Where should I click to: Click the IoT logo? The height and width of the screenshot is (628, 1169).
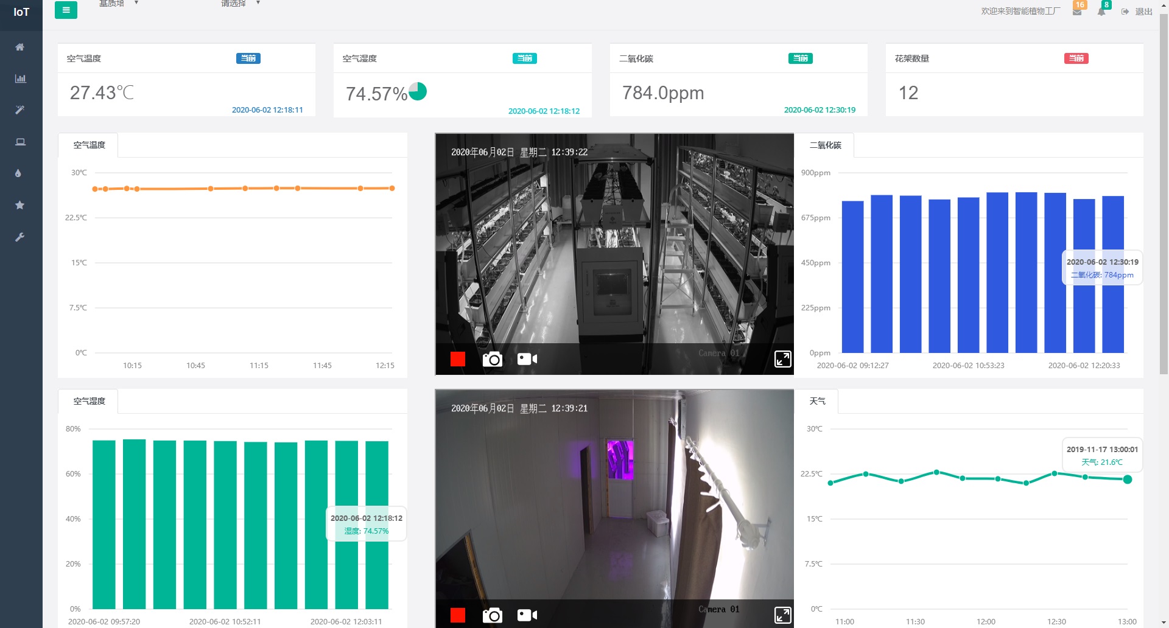coord(21,12)
